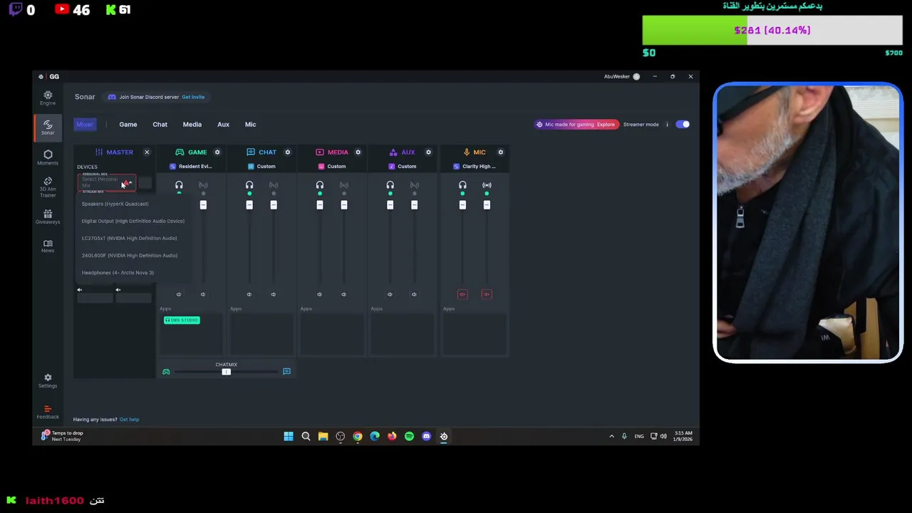Open the Engine section in the sidebar
This screenshot has height=513, width=912.
click(48, 98)
